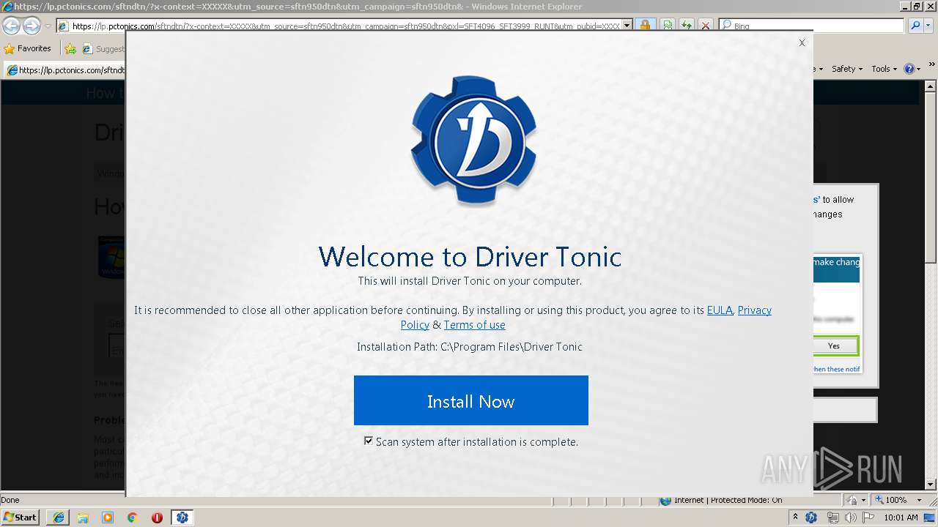Image resolution: width=938 pixels, height=527 pixels.
Task: Click the Stop loading icon
Action: click(706, 26)
